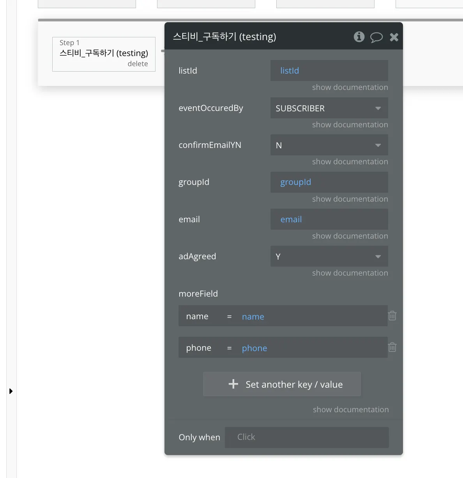Click the popup title 스티비_구독하기 (testing)
This screenshot has width=463, height=478.
coord(224,37)
